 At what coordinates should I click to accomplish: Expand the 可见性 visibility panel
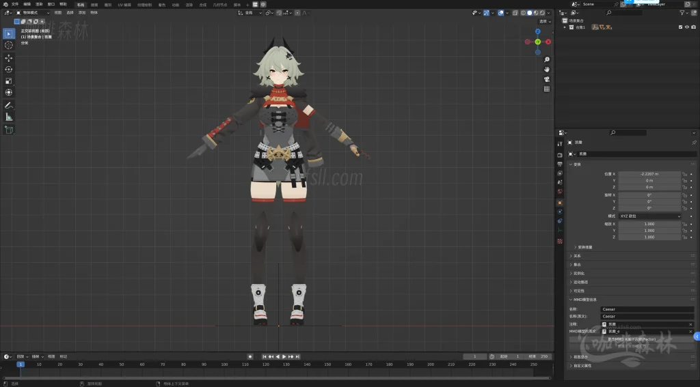(578, 291)
